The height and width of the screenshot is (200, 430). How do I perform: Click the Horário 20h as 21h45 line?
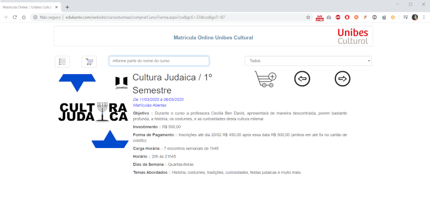(x=154, y=157)
